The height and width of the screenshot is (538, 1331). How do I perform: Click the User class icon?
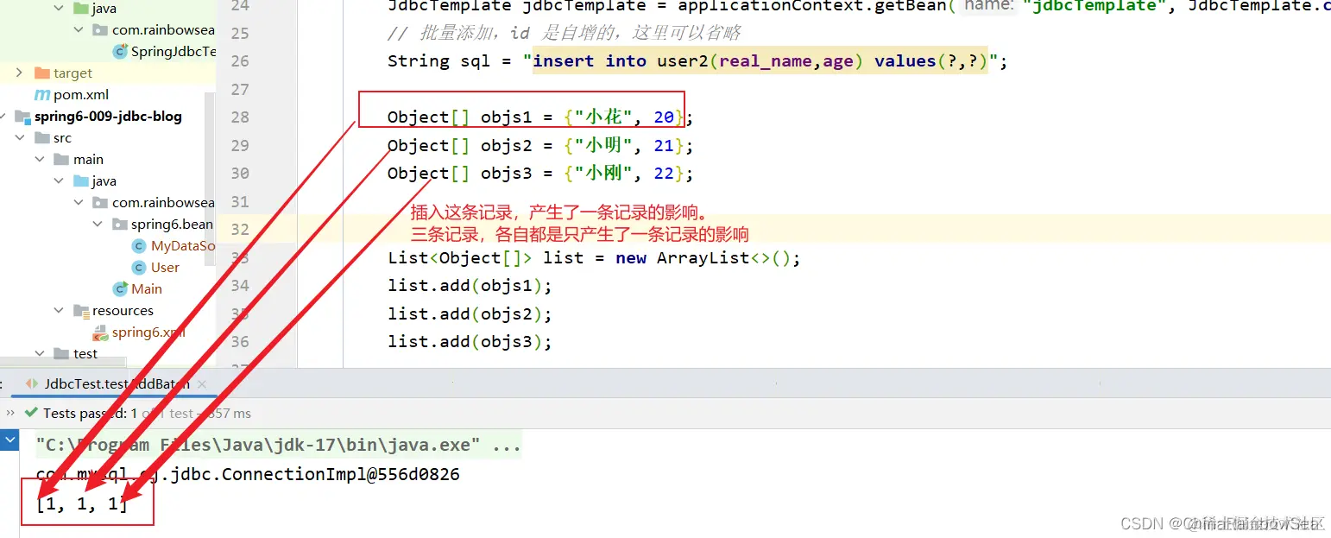[139, 268]
